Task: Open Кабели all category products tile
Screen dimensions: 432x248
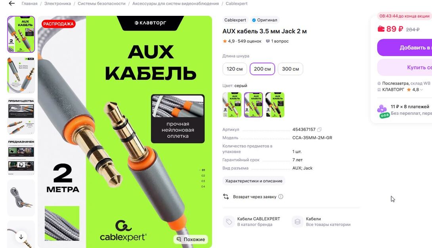Action: pyautogui.click(x=321, y=221)
